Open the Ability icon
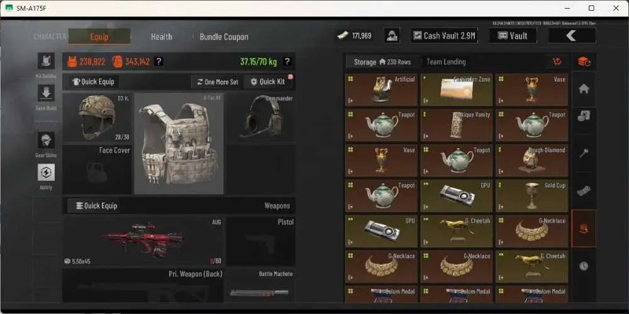This screenshot has width=629, height=314. point(46,172)
